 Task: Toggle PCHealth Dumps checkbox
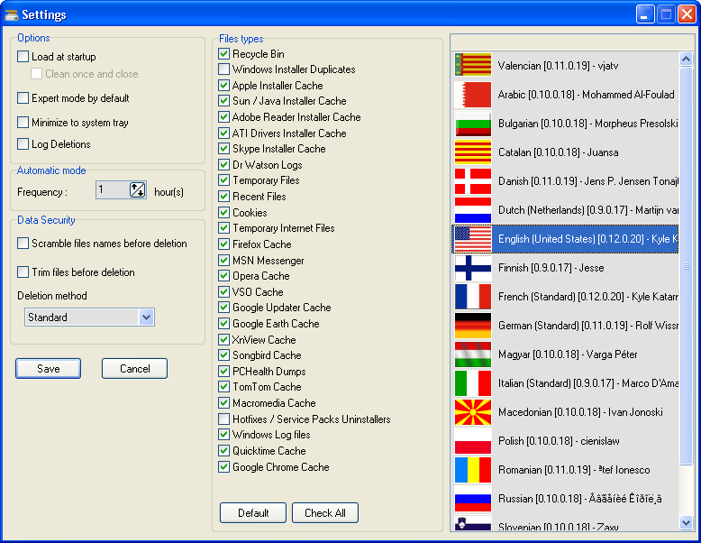224,371
